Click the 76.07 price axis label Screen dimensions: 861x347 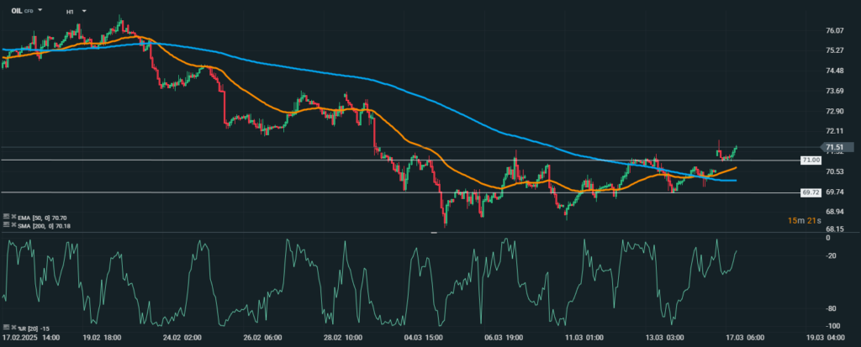tap(835, 30)
